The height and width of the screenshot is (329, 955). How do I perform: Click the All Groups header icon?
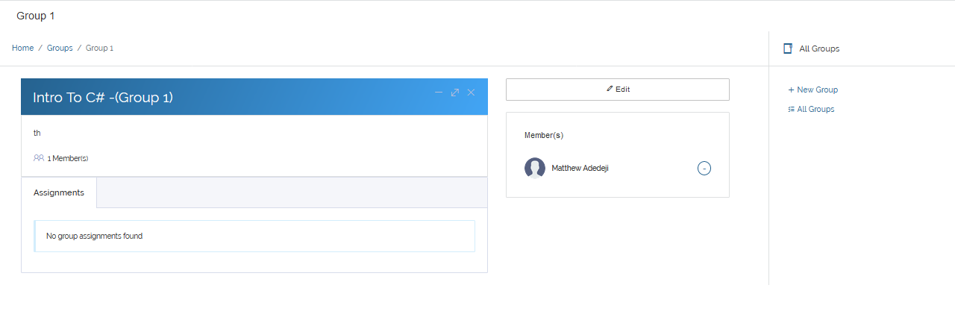788,48
